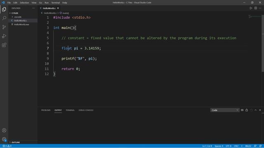
Task: Click on the word float on line 7
Action: point(67,48)
